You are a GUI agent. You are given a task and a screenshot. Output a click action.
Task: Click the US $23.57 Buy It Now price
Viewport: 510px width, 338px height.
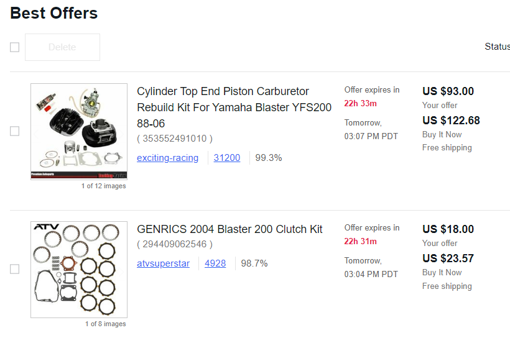(x=448, y=258)
